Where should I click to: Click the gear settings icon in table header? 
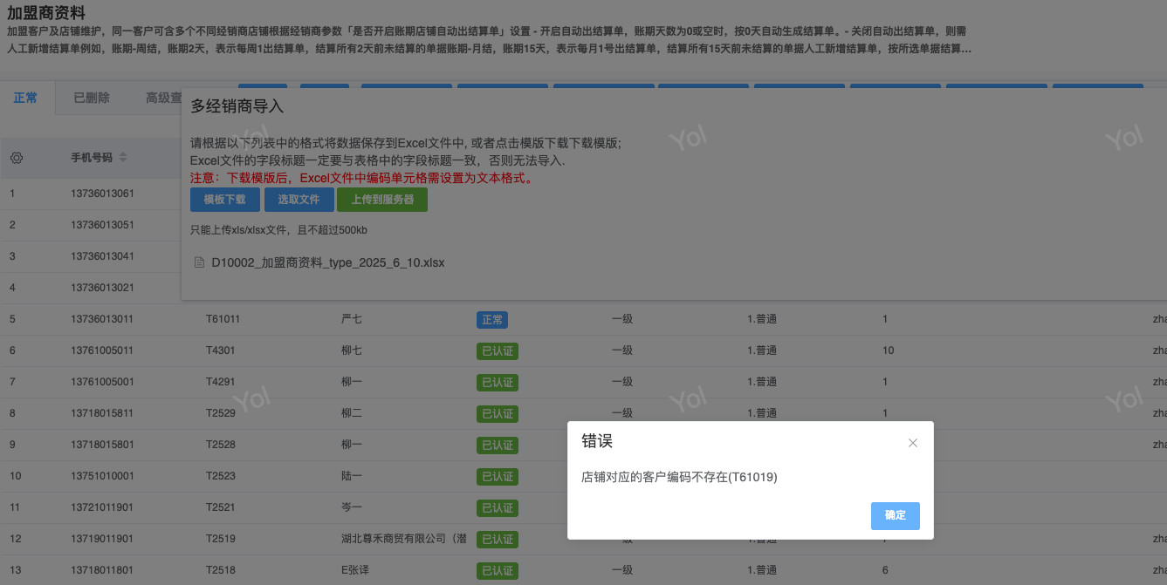tap(16, 158)
